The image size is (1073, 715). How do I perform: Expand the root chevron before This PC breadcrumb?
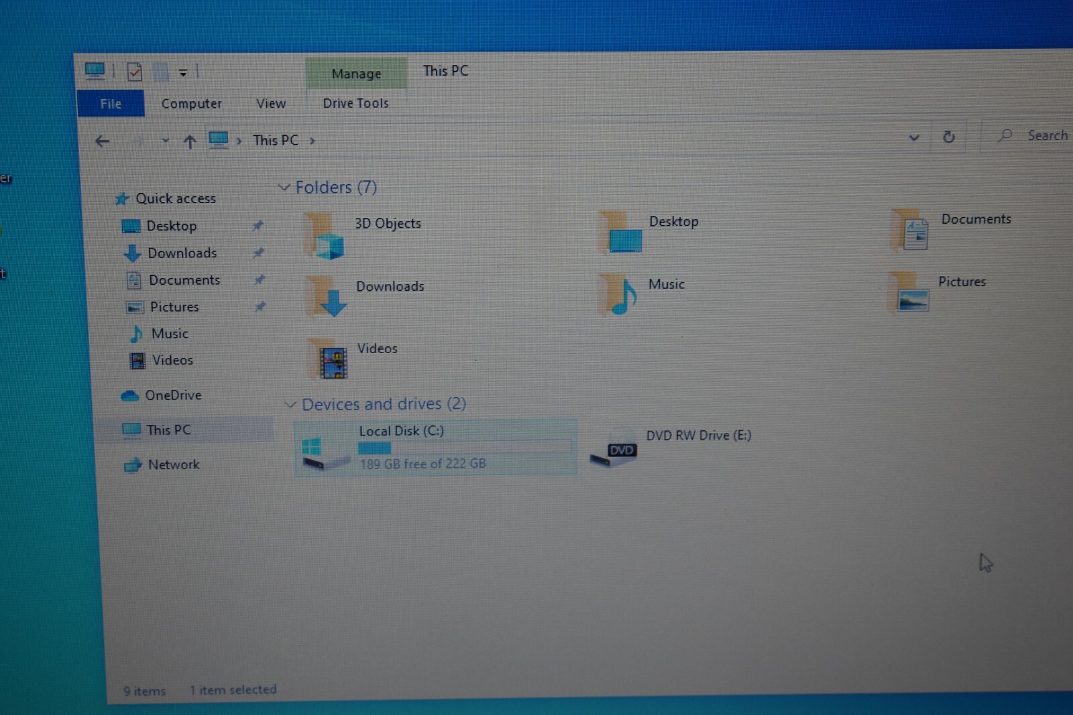(239, 141)
